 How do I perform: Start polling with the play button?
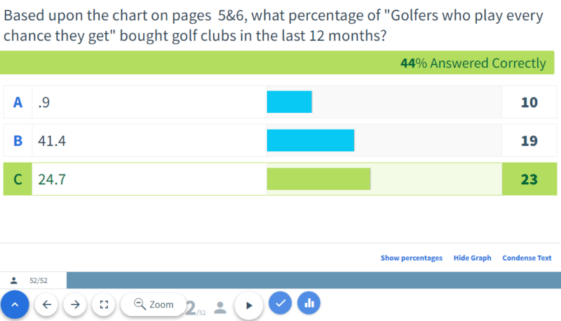pos(249,306)
